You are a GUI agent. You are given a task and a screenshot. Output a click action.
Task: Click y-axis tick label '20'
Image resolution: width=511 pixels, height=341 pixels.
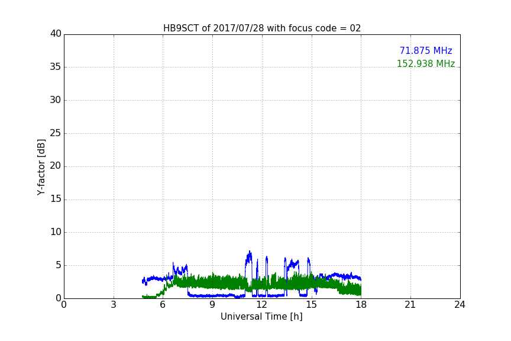click(56, 166)
